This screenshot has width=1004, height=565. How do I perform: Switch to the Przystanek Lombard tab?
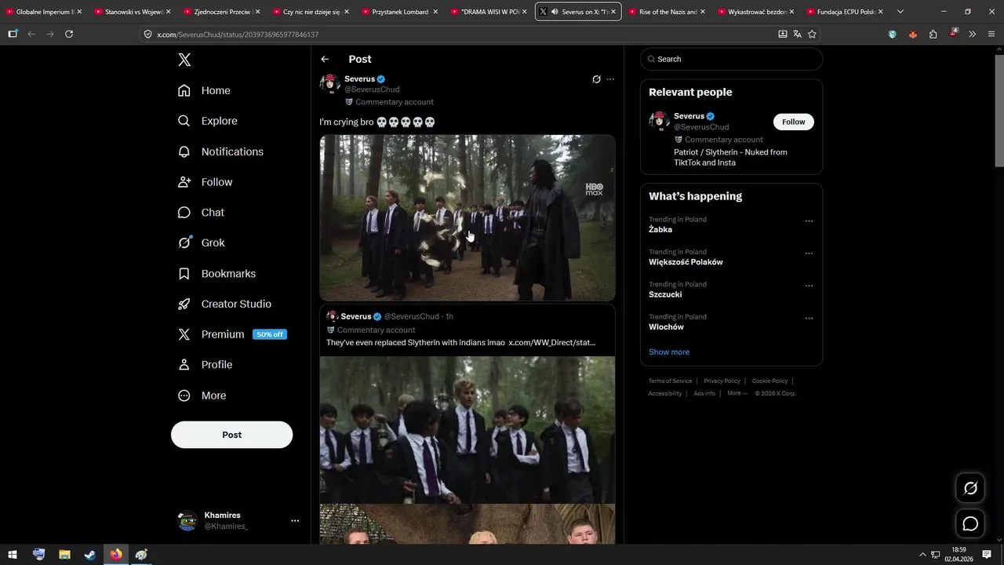(x=400, y=12)
